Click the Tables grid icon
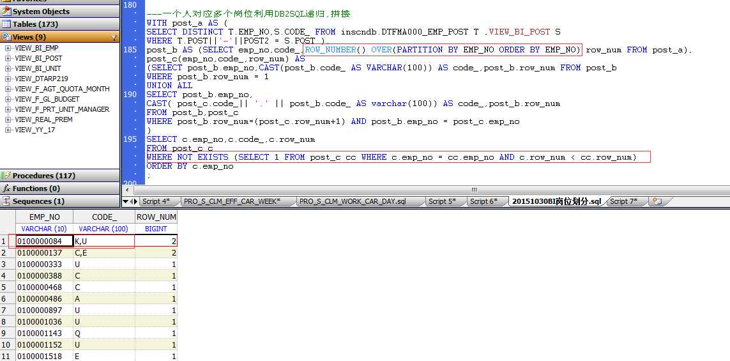The image size is (730, 361). tap(6, 24)
